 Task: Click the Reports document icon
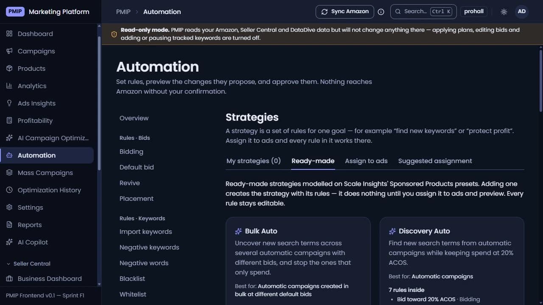[9, 225]
